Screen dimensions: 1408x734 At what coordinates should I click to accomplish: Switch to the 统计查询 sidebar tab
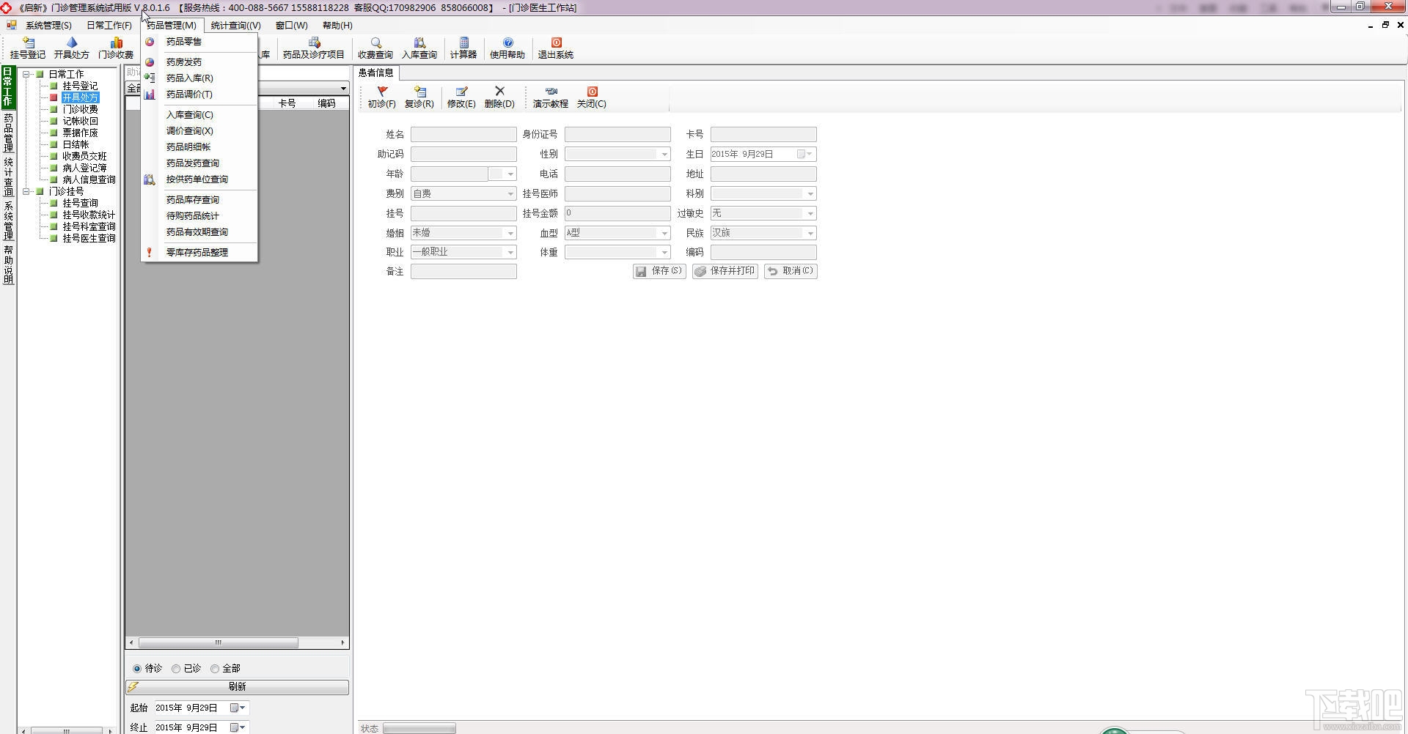(x=9, y=177)
